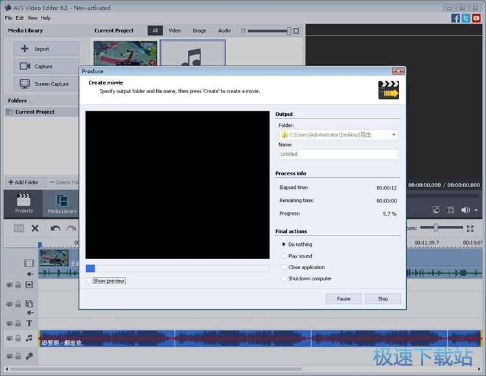
Task: Expand the volume arrow beside the speaker
Action: point(476,210)
